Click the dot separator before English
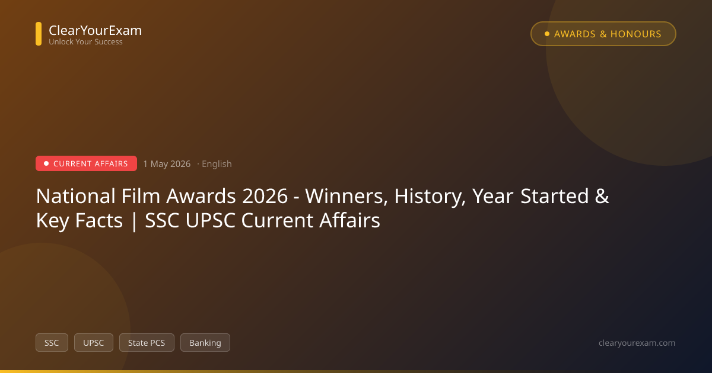712x373 pixels. (198, 164)
